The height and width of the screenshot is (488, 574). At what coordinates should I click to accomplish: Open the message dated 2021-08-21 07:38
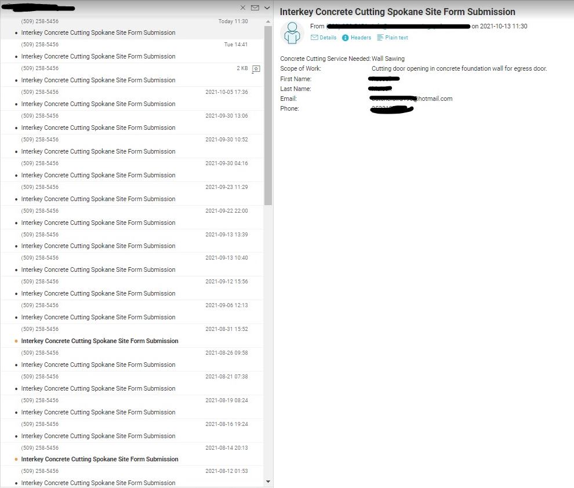click(x=132, y=383)
